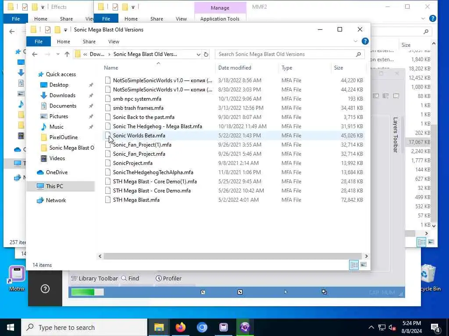
Task: Select This PC in the navigation pane
Action: coord(61,186)
